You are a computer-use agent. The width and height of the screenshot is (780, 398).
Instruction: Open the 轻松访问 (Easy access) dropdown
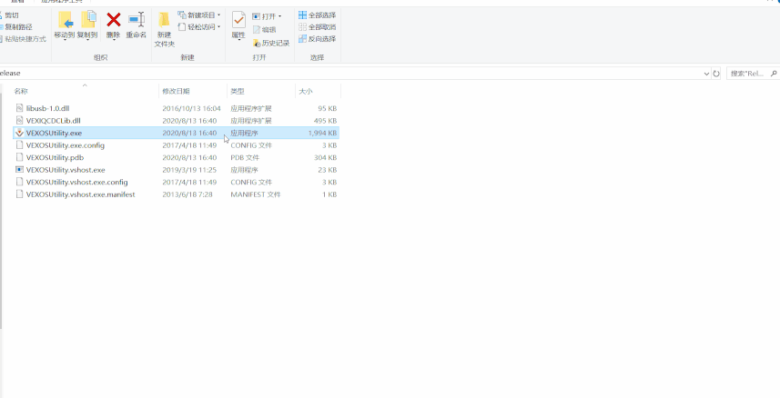[x=199, y=27]
